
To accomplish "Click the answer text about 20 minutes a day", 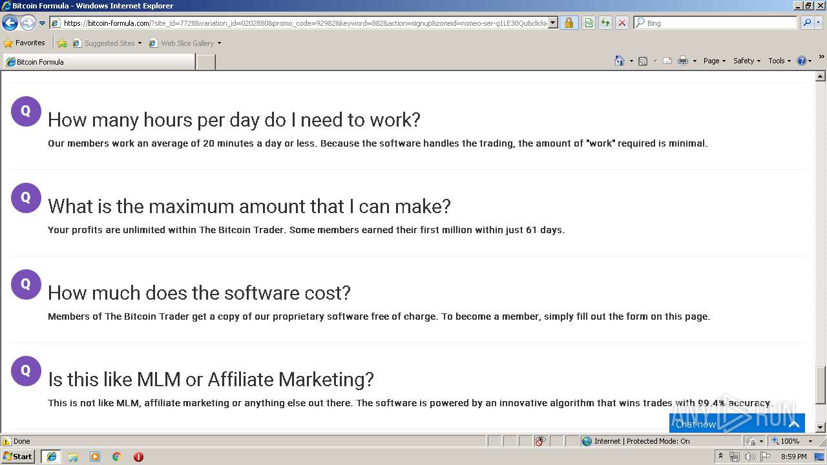I will [x=378, y=143].
